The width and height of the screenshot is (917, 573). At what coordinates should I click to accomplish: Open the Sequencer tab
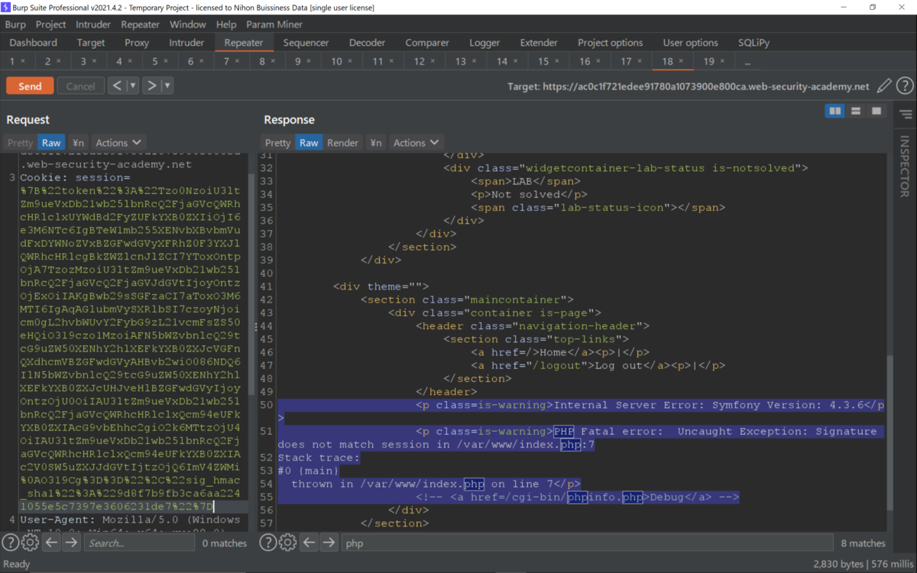(306, 43)
